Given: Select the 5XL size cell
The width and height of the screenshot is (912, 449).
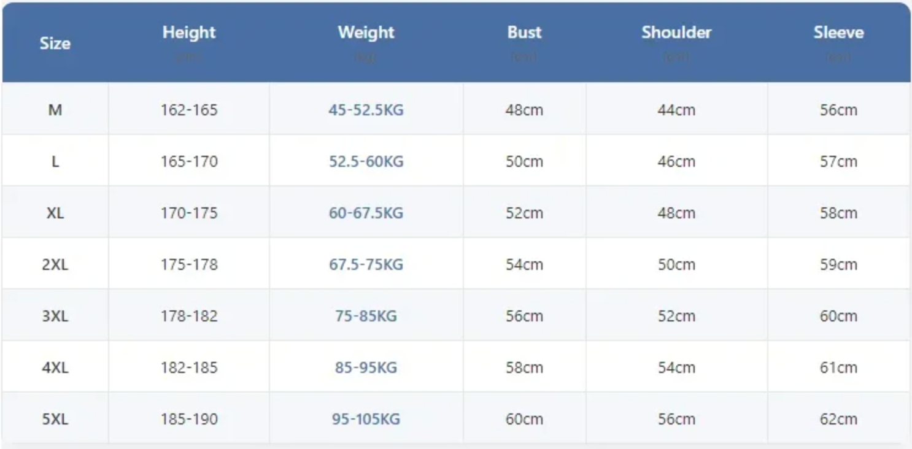Looking at the screenshot, I should [x=55, y=420].
